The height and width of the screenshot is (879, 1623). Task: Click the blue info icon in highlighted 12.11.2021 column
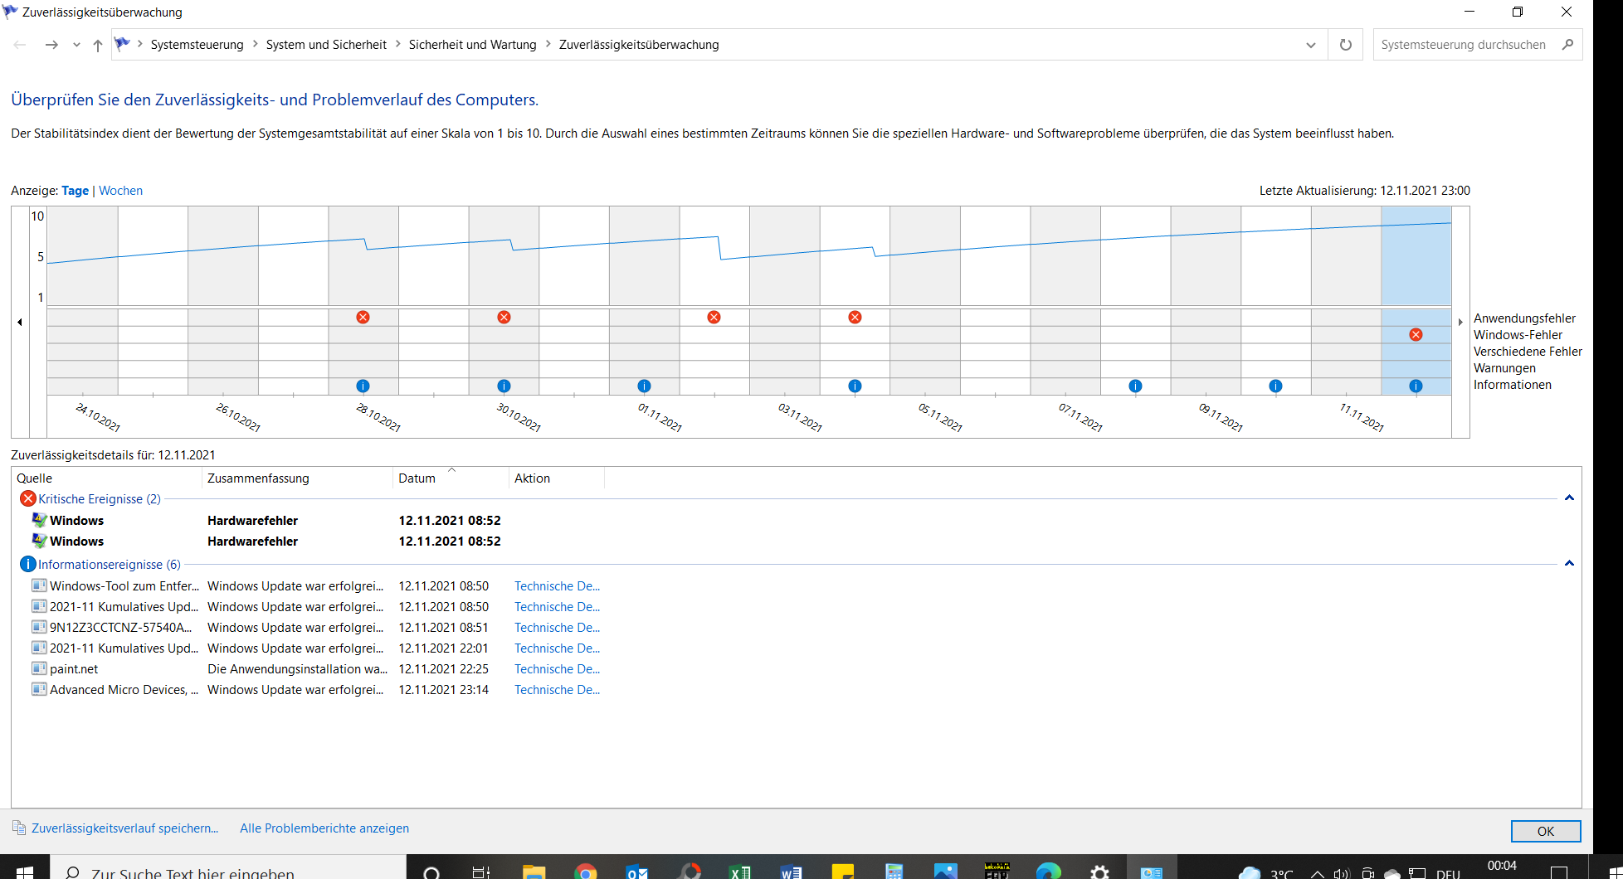1416,386
